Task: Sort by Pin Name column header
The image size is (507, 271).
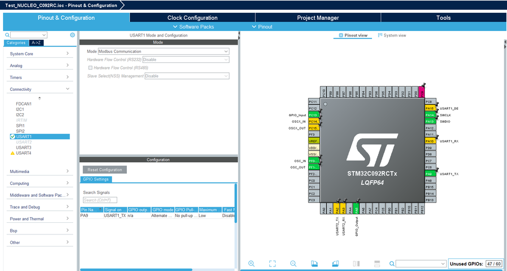Action: pyautogui.click(x=92, y=210)
